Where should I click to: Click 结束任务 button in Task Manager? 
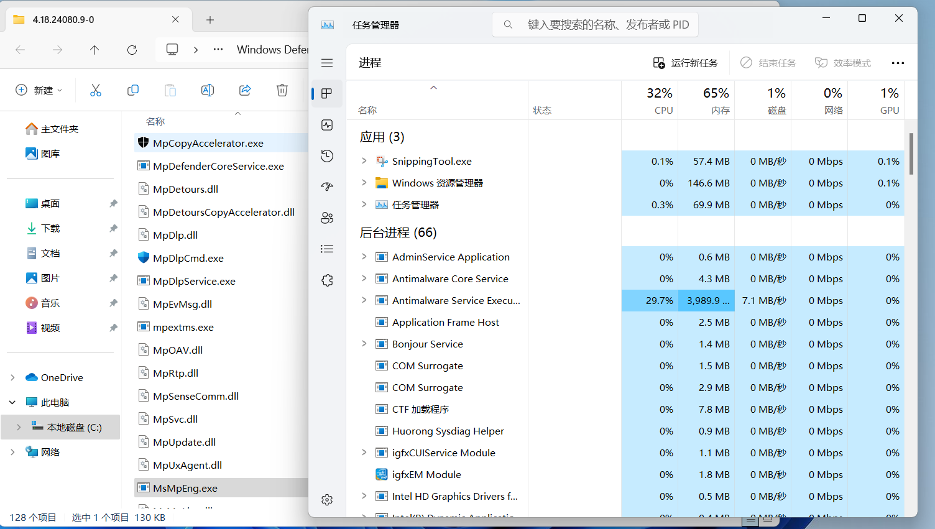pyautogui.click(x=768, y=63)
